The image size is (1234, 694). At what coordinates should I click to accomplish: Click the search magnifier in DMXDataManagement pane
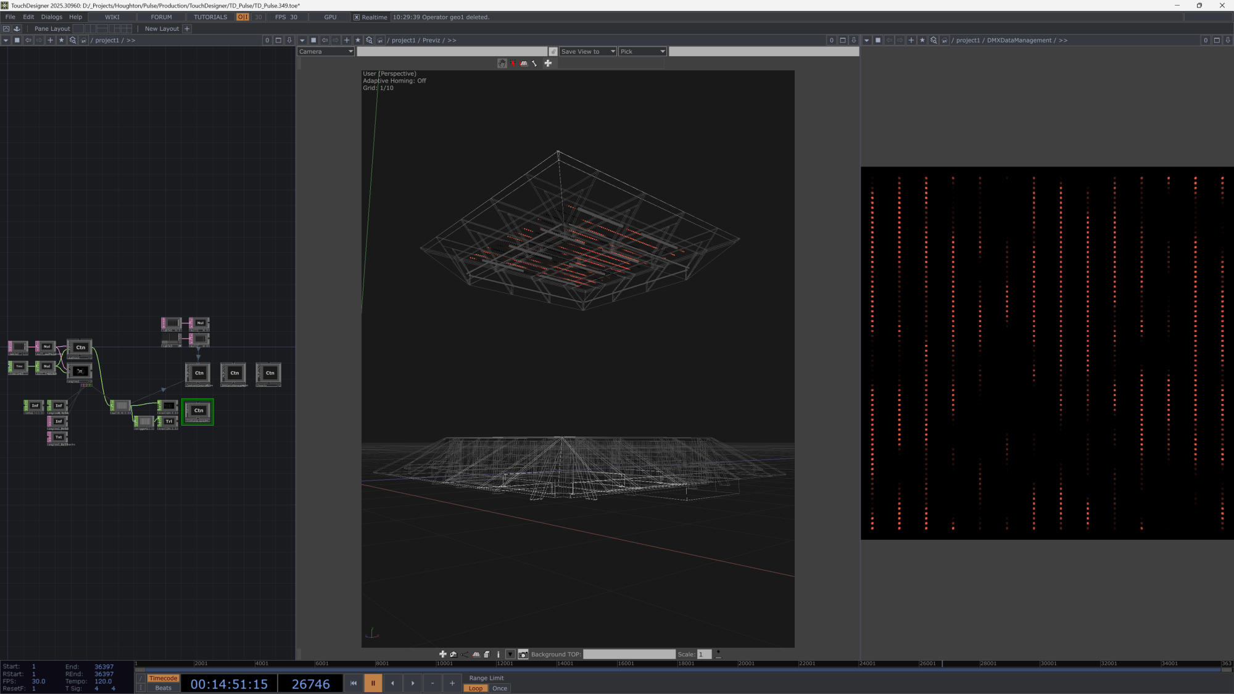(x=934, y=40)
